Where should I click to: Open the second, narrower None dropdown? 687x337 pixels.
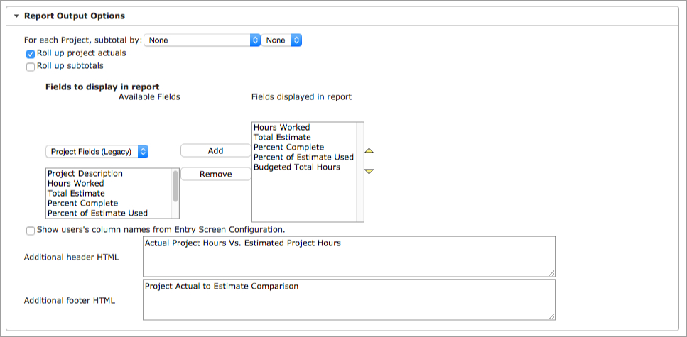[x=282, y=40]
